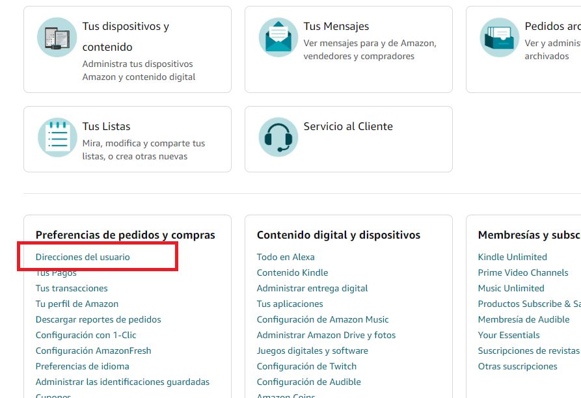Open the Tus Mensajes card title
The width and height of the screenshot is (581, 398).
tap(336, 26)
